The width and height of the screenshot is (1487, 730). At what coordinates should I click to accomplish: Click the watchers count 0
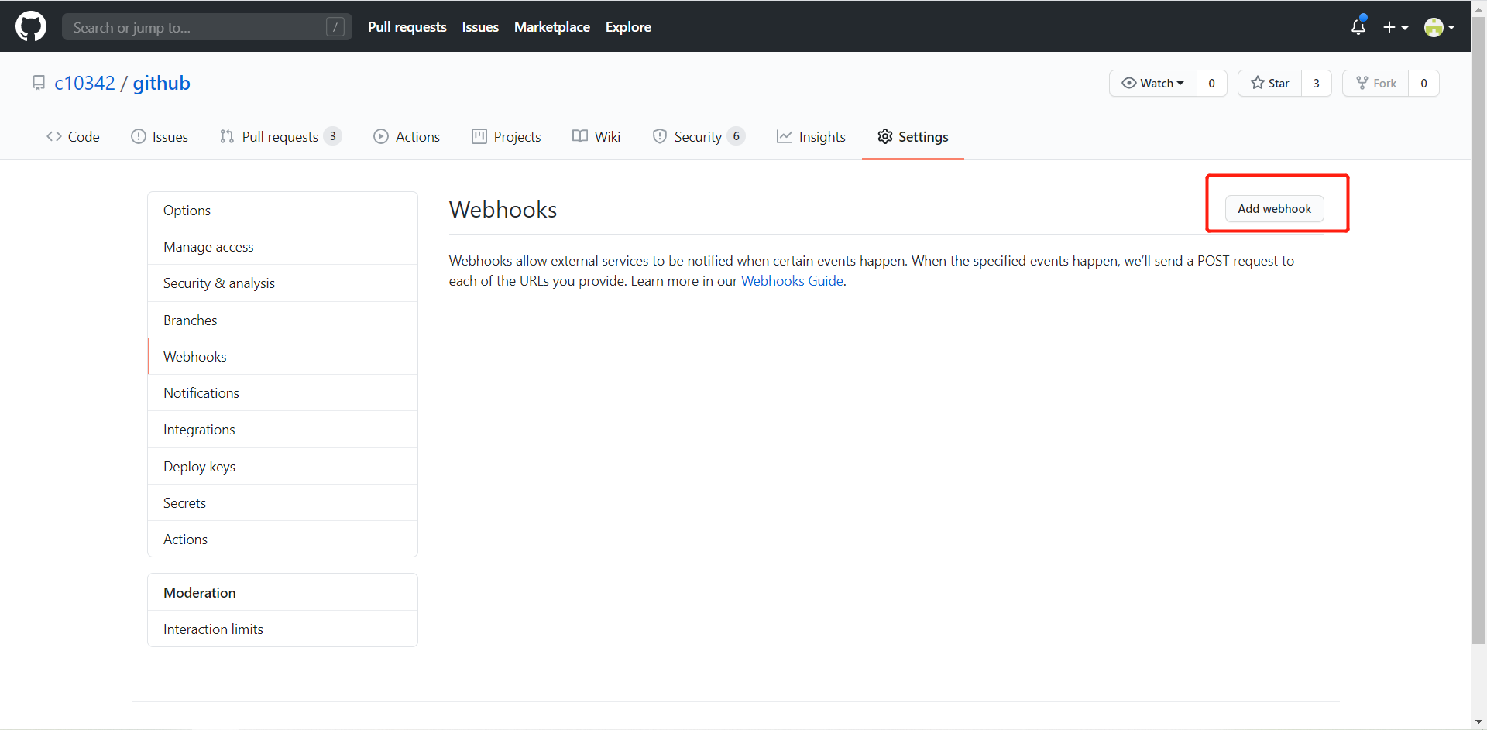(1211, 83)
